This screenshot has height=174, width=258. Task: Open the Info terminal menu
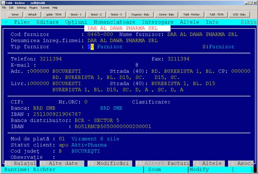(212, 22)
